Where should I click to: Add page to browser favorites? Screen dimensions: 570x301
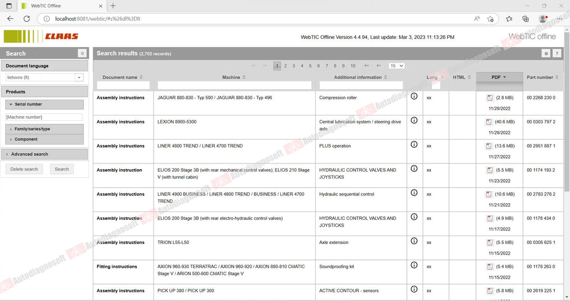pos(490,19)
